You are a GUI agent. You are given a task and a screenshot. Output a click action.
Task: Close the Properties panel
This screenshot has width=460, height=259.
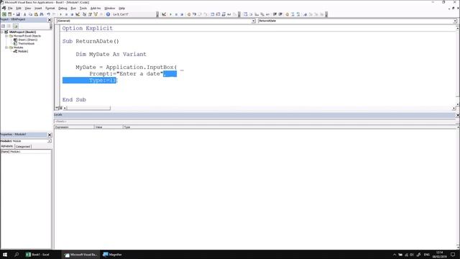[50, 135]
